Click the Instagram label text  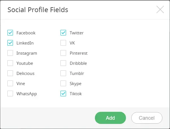27,53
